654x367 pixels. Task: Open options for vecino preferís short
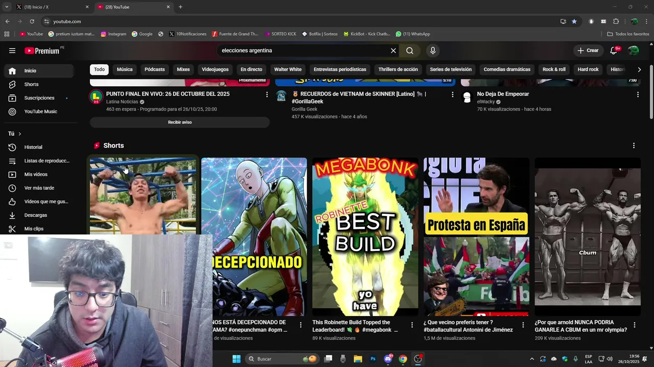(523, 325)
